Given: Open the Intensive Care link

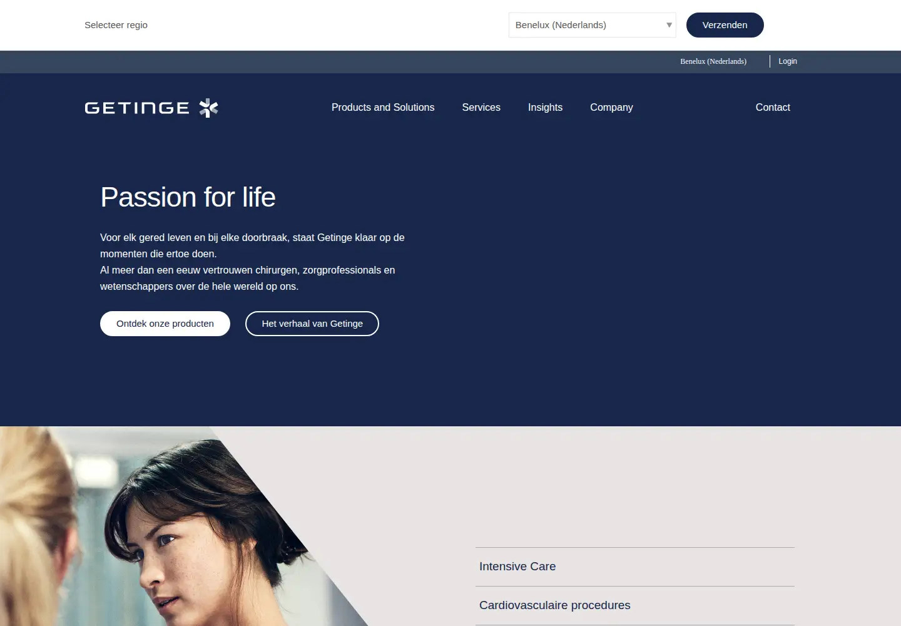Looking at the screenshot, I should pos(635,567).
